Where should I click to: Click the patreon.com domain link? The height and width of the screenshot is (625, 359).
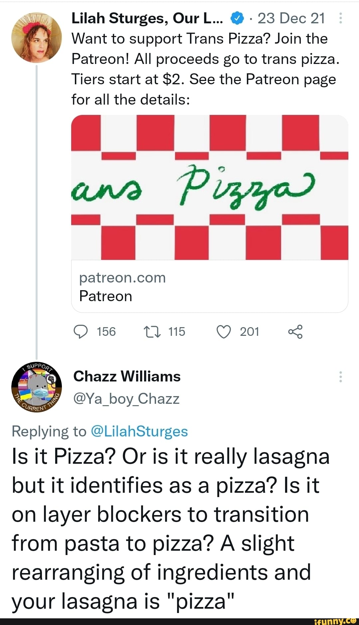[122, 278]
